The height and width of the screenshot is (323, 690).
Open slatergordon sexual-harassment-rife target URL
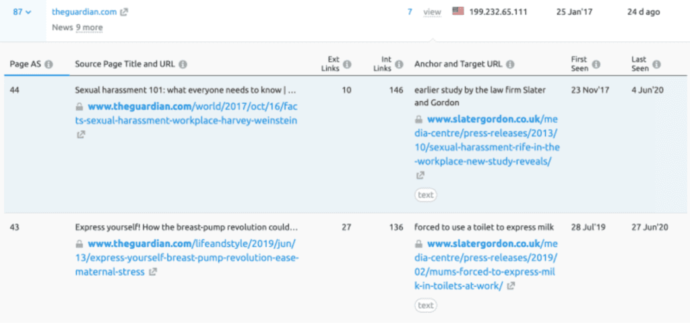coord(487,140)
